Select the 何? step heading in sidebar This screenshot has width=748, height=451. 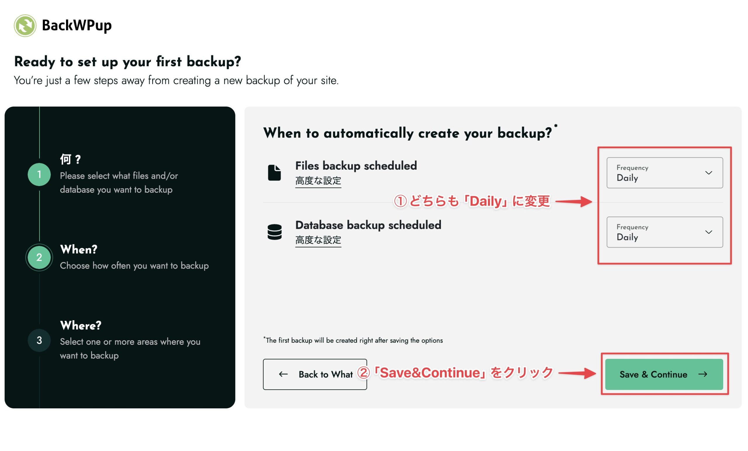70,159
